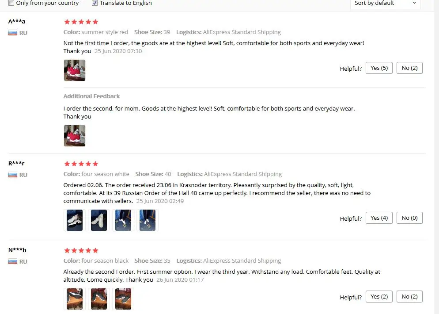
Task: Click Yes (4) on R***r's review
Action: [379, 218]
